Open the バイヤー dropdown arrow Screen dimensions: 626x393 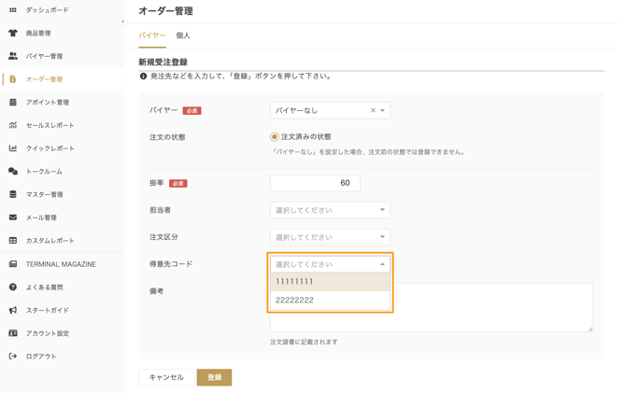tap(382, 110)
